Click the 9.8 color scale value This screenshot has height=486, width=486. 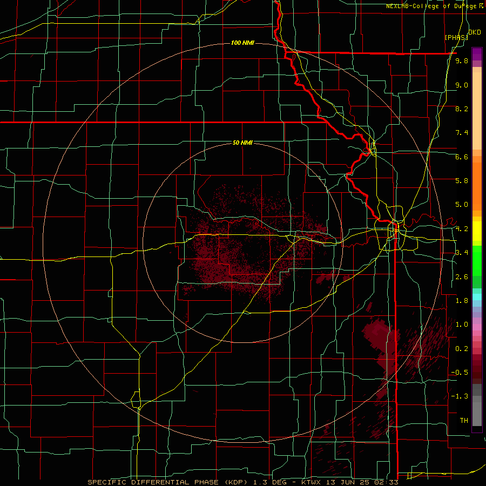462,61
